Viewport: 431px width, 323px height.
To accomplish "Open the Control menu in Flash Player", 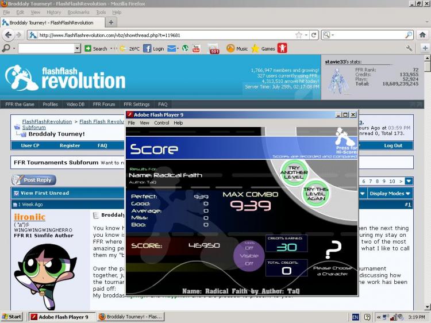I will pyautogui.click(x=161, y=123).
